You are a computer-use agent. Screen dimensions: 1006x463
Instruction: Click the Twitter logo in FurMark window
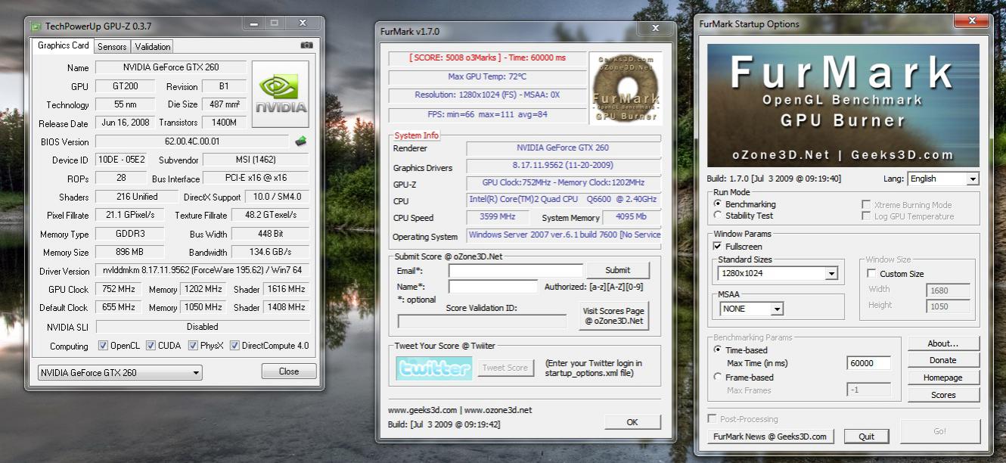[x=434, y=368]
